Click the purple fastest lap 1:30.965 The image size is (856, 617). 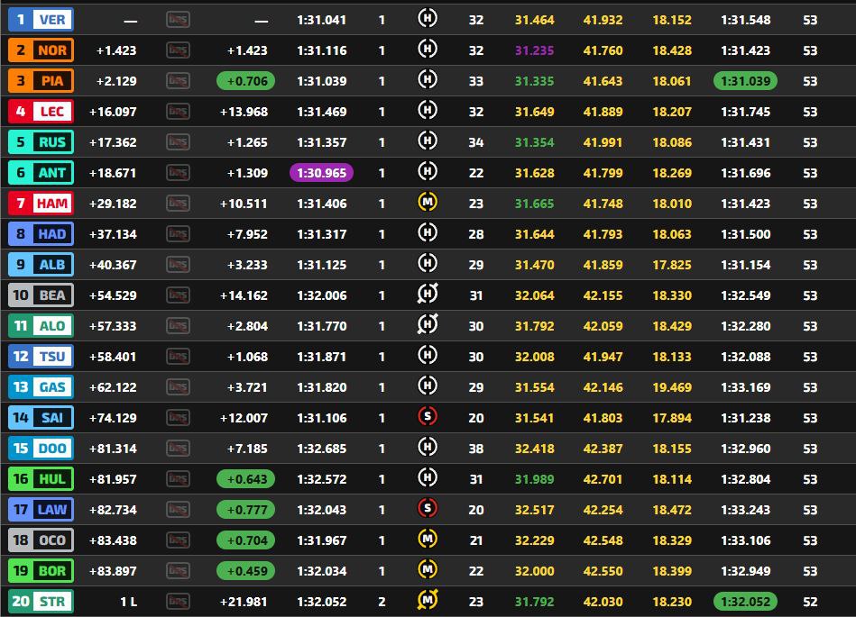(321, 173)
